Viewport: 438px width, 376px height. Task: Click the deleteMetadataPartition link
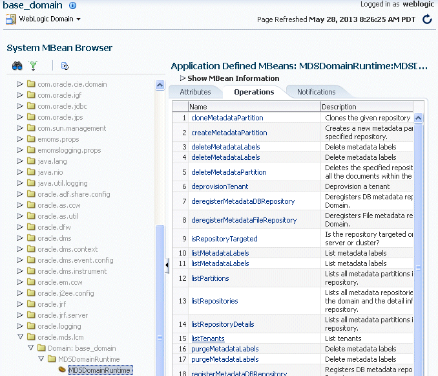[229, 172]
